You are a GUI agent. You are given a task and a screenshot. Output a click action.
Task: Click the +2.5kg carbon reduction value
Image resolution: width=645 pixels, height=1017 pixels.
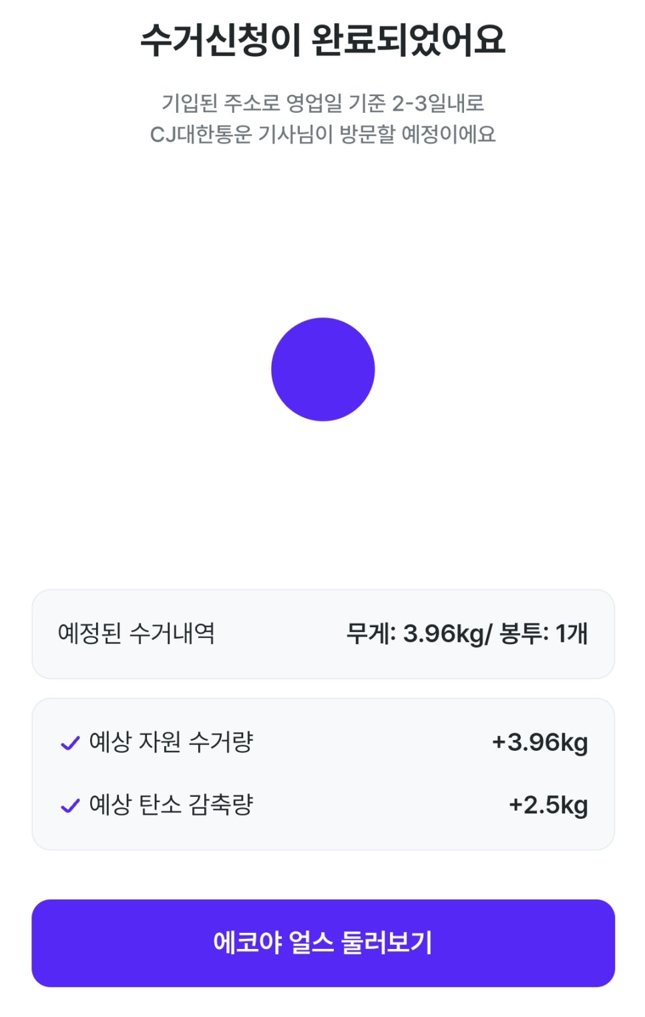point(548,805)
